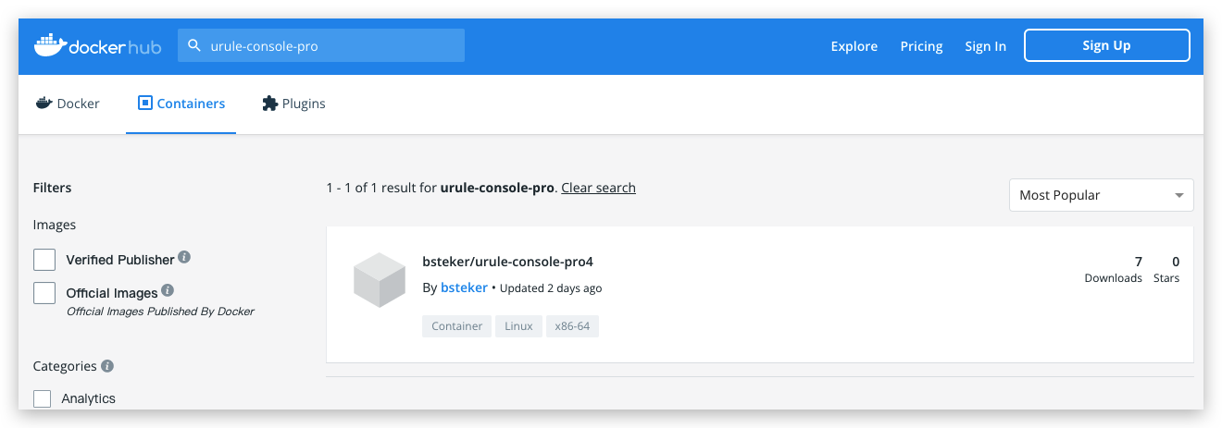This screenshot has height=428, width=1222.
Task: Go to the Explore page
Action: (854, 46)
